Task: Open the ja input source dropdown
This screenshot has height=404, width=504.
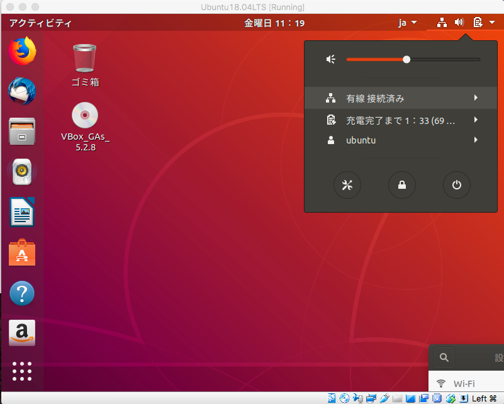Action: coord(407,23)
